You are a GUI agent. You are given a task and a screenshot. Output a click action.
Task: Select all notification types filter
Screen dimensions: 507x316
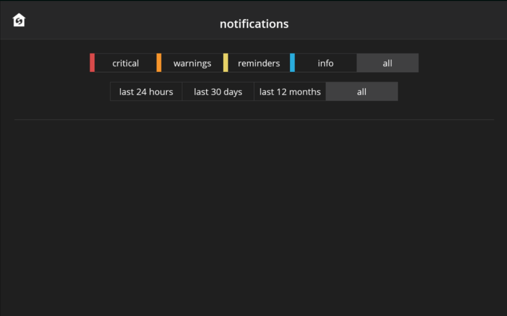click(x=387, y=63)
